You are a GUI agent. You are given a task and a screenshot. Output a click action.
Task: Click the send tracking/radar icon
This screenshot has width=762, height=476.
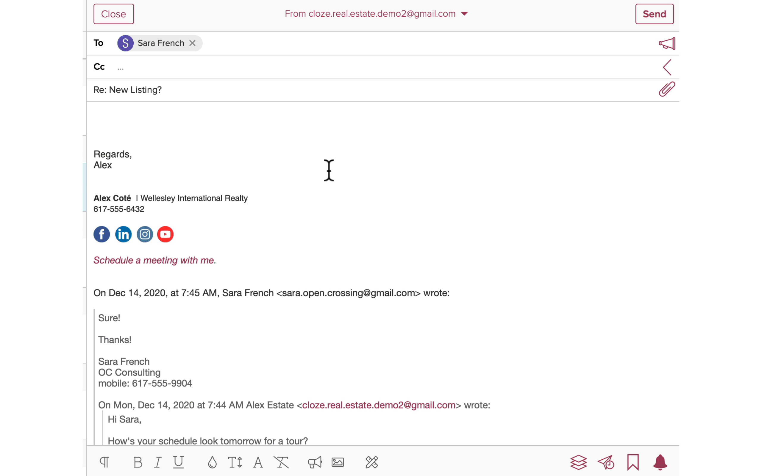point(606,462)
